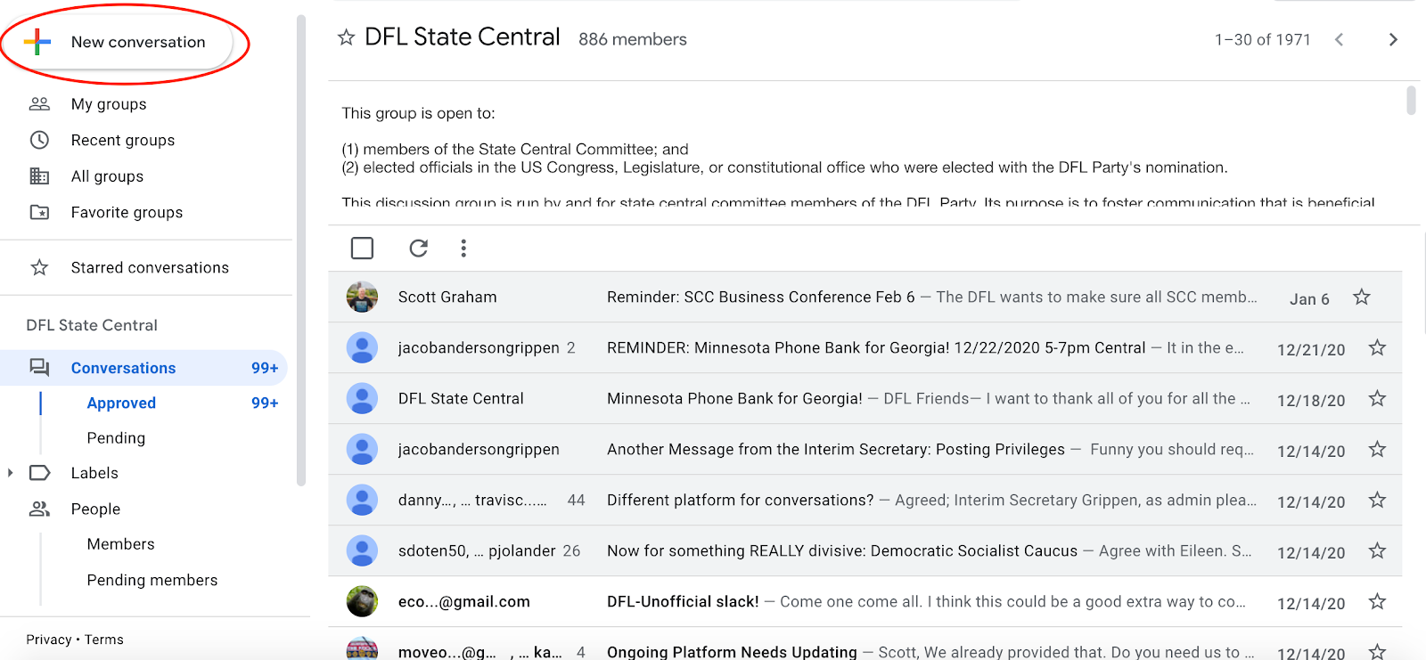Click the Labels item text
1426x660 pixels.
click(94, 473)
